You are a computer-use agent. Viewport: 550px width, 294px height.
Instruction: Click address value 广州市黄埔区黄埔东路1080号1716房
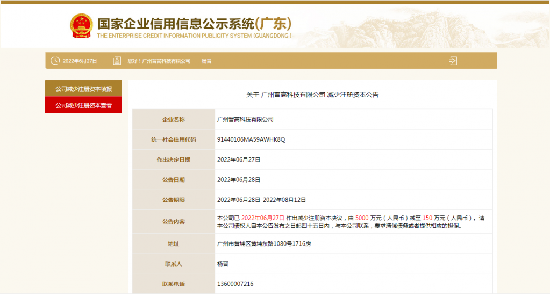click(x=264, y=243)
